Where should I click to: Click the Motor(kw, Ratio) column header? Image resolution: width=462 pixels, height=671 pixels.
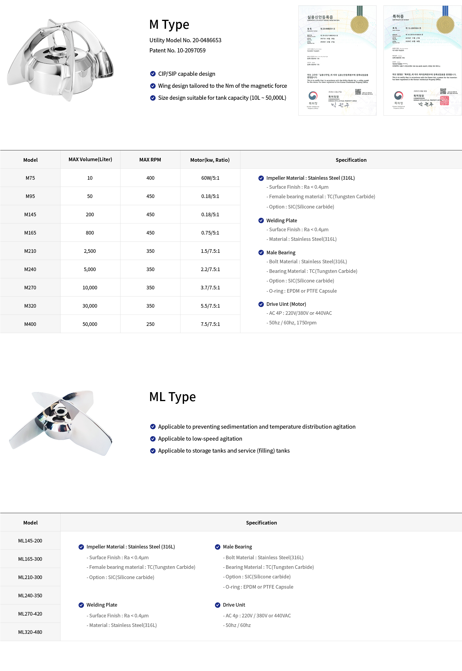[210, 160]
